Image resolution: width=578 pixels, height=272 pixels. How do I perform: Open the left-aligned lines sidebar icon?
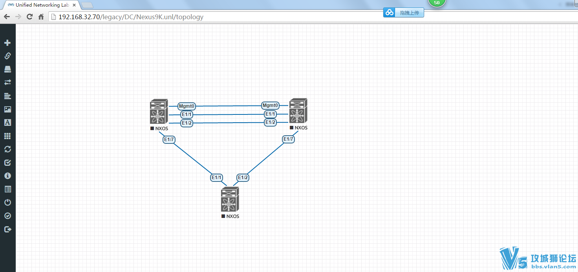pos(7,96)
